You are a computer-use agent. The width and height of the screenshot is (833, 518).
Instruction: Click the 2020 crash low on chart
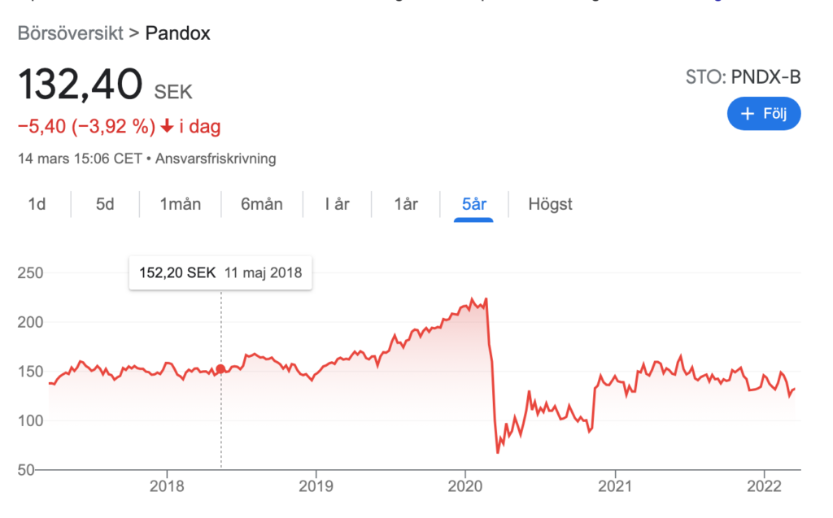(498, 452)
